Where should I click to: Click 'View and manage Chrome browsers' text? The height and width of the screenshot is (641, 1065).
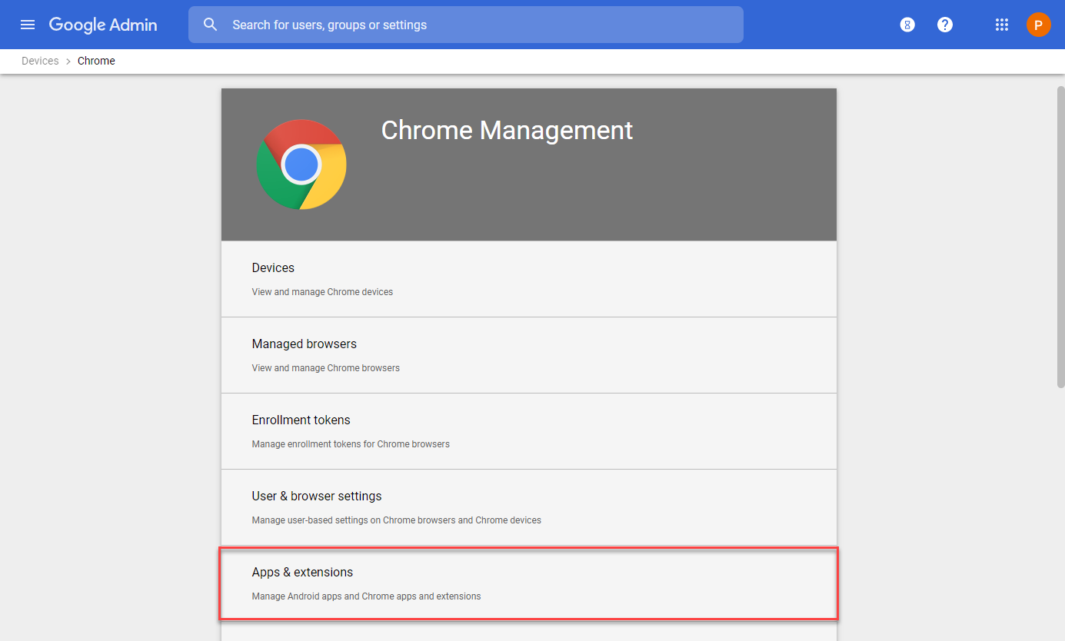[326, 368]
